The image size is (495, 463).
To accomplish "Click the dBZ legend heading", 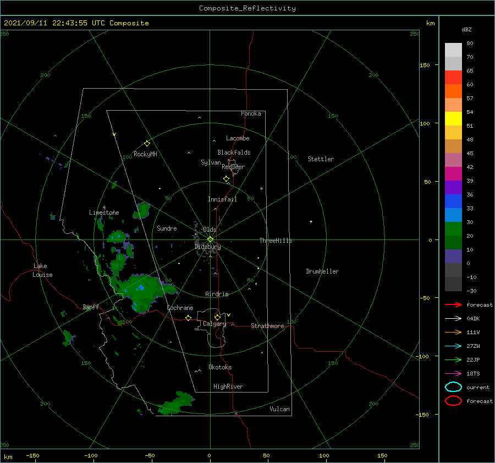I will 466,29.
